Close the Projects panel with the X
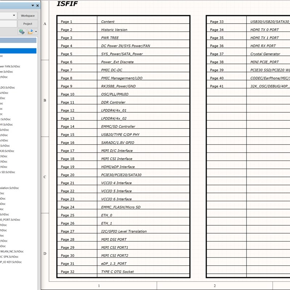 pos(38,5)
